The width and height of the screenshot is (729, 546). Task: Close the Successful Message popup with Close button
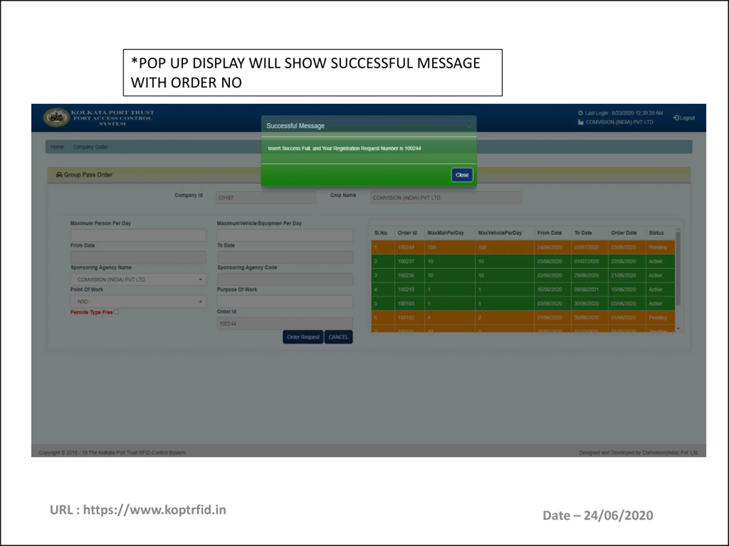coord(462,175)
